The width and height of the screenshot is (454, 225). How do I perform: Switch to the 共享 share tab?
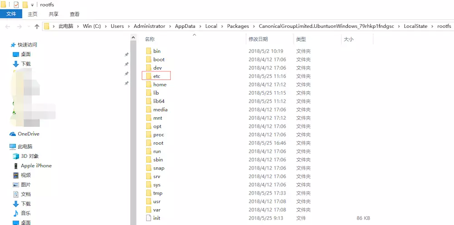click(x=53, y=14)
